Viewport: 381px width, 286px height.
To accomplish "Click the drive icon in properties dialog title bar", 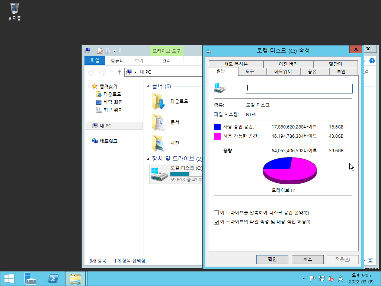I will coord(209,51).
